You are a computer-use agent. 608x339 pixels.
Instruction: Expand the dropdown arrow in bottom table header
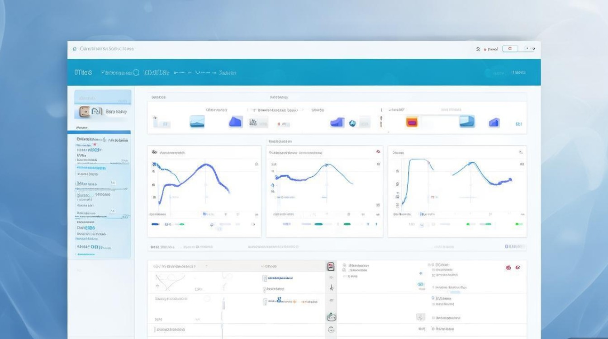pyautogui.click(x=207, y=266)
